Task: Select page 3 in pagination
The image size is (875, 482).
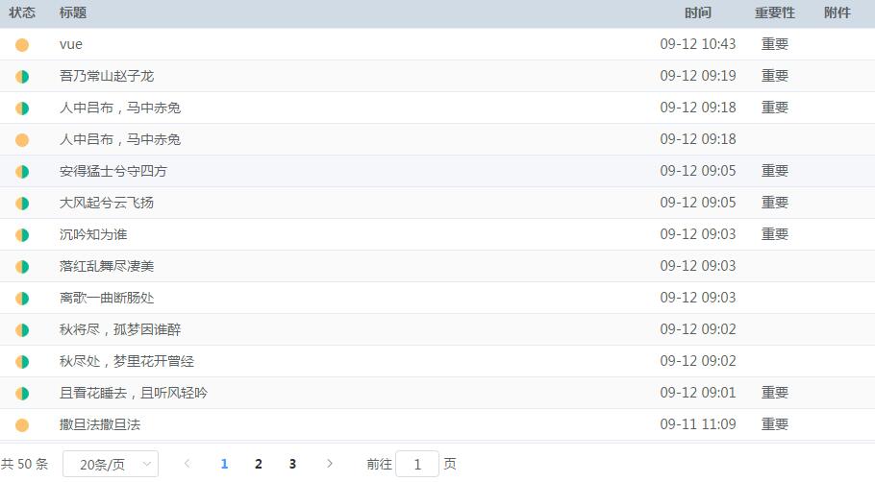Action: click(x=292, y=464)
